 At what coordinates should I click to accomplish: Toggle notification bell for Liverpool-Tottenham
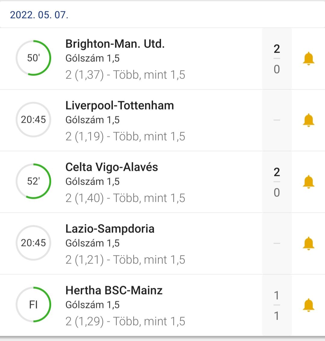point(308,120)
